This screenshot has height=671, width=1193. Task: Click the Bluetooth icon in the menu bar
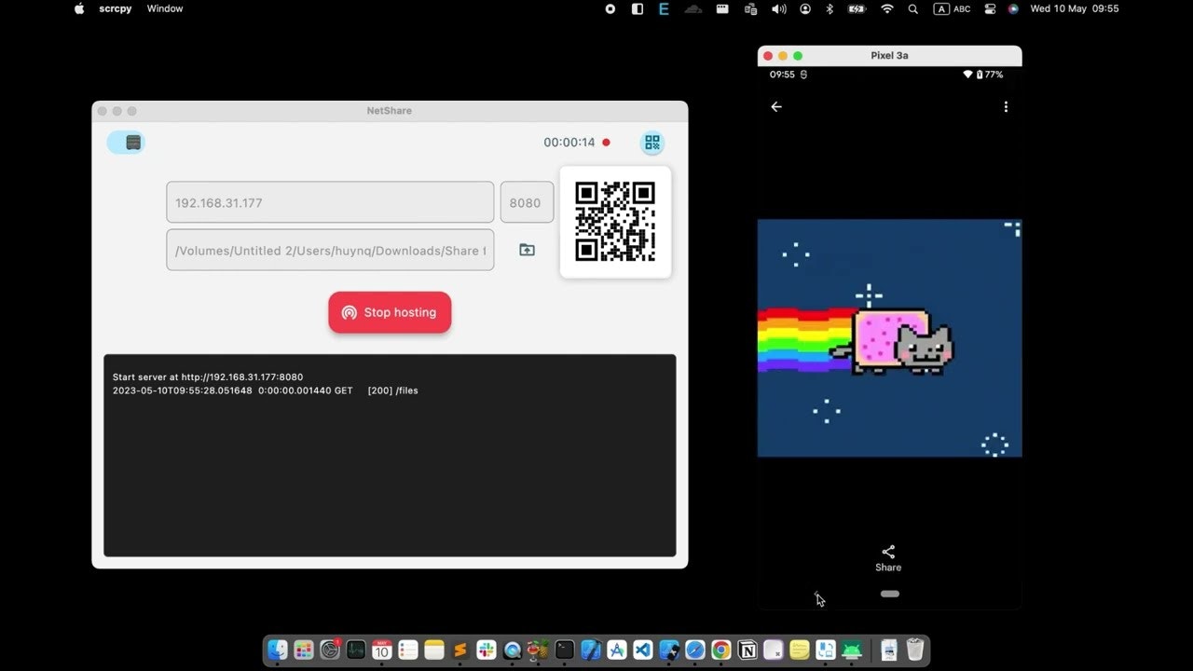coord(830,8)
